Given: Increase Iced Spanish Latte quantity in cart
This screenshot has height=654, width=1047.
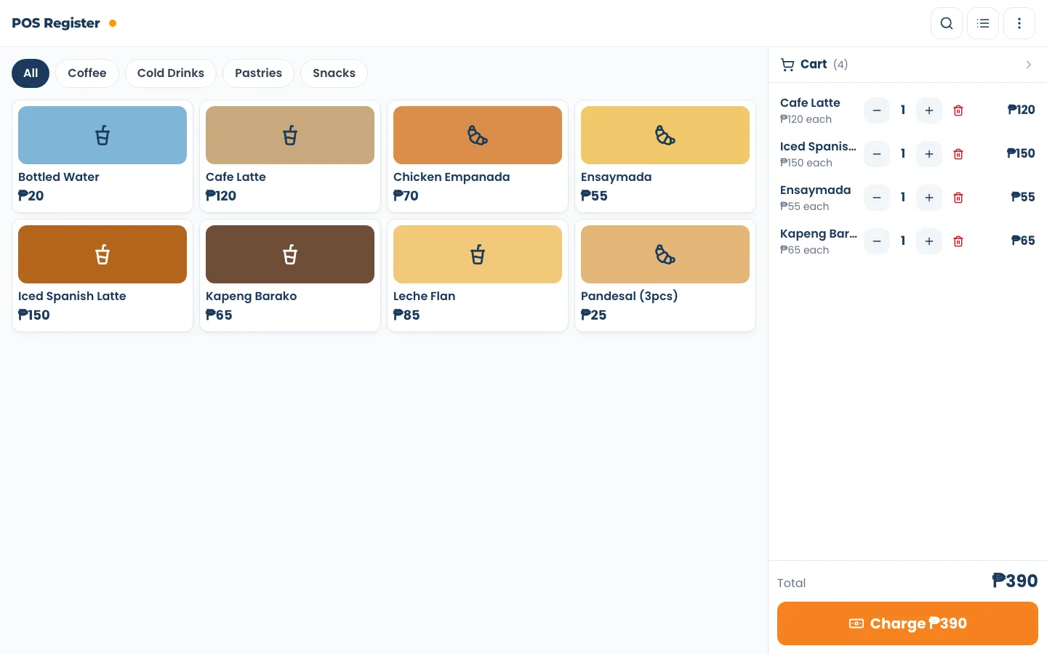Looking at the screenshot, I should [x=929, y=154].
